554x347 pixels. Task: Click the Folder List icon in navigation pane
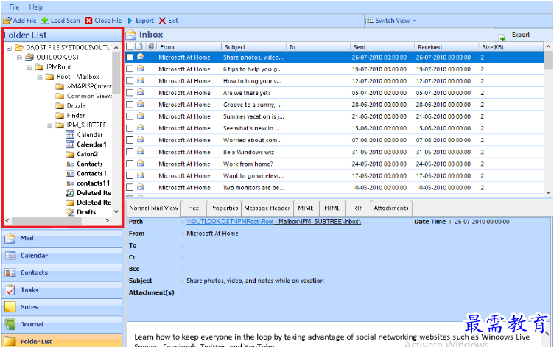coord(10,342)
